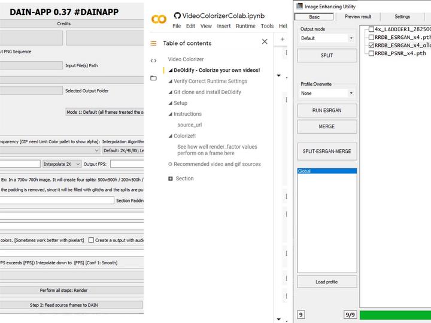Screen dimensions: 431x323
Task: Click the FPS Interpolate down Conf 1: Smooth button
Action: 72,262
